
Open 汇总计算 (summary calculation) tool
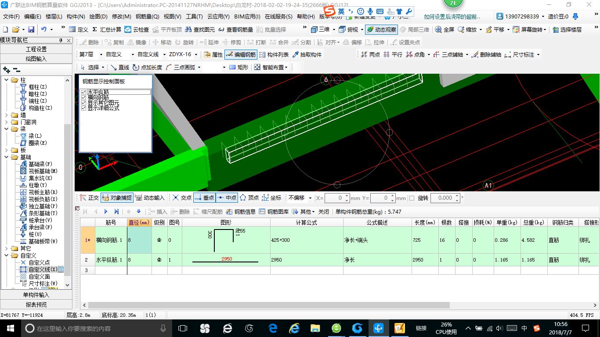(106, 29)
